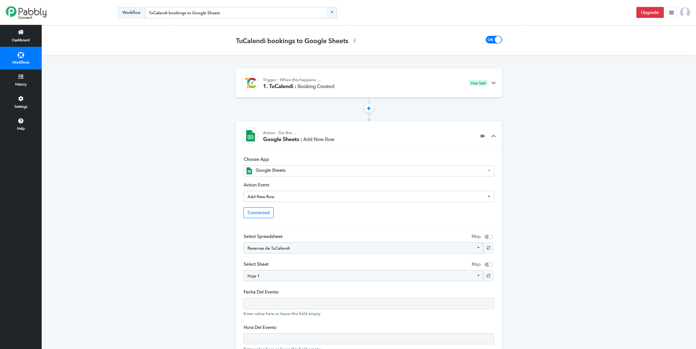Open the user profile avatar
The image size is (696, 349).
click(x=685, y=12)
